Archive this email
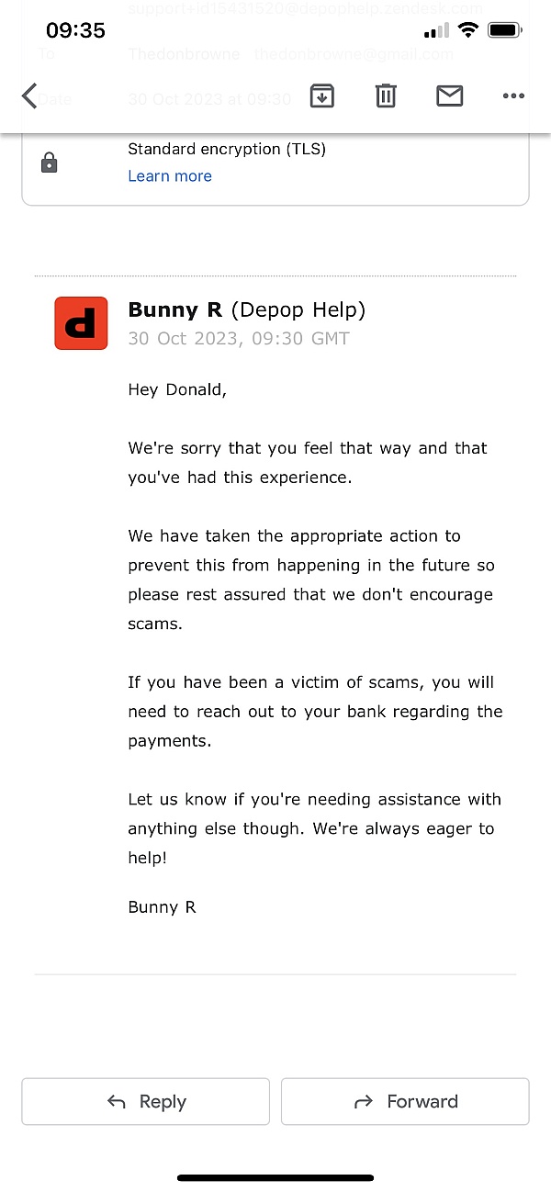The image size is (551, 1192). click(x=321, y=96)
